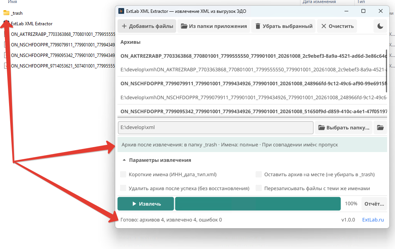Select ON_NSCHFDOPPR_9714053621 file in Explorer
This screenshot has width=395, height=249.
[x=63, y=66]
